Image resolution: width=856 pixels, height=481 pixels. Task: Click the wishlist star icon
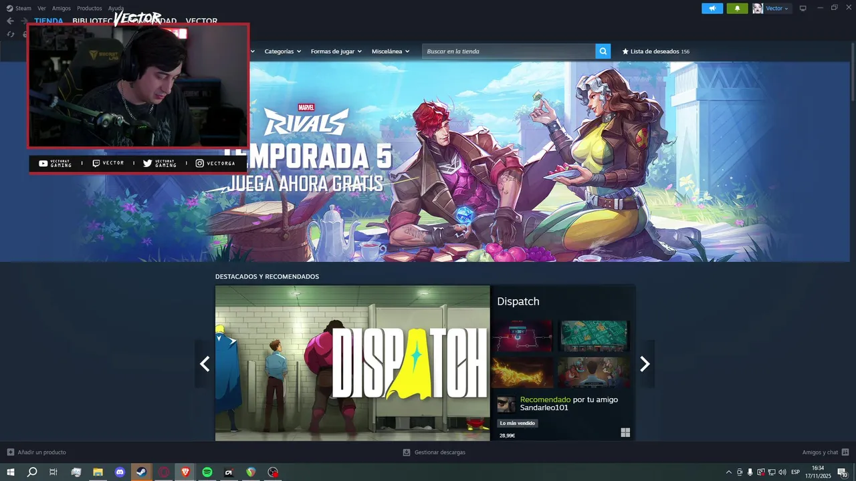click(x=625, y=51)
